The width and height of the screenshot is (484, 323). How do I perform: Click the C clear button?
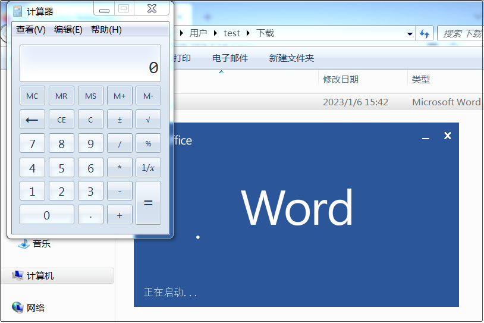pos(90,120)
